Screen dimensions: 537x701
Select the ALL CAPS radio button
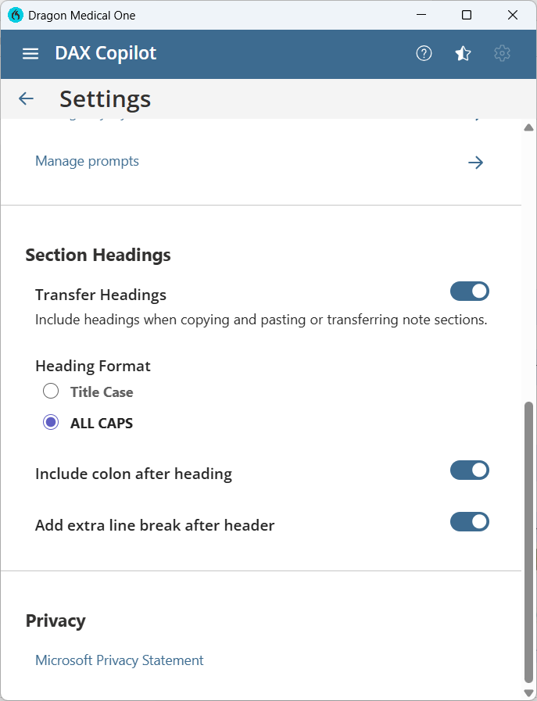tap(51, 422)
